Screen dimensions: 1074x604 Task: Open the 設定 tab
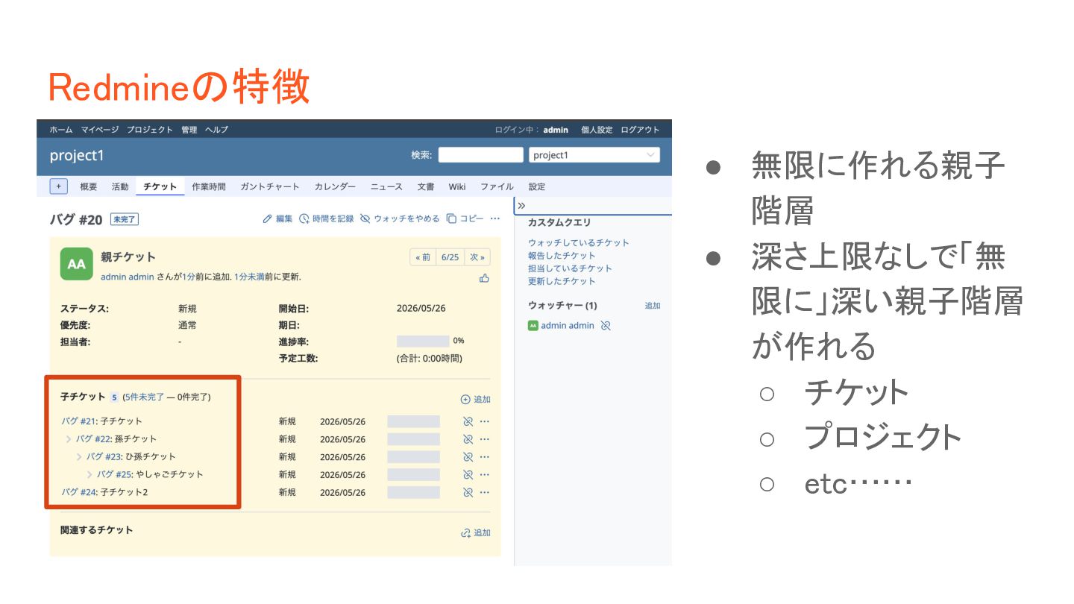pos(537,187)
